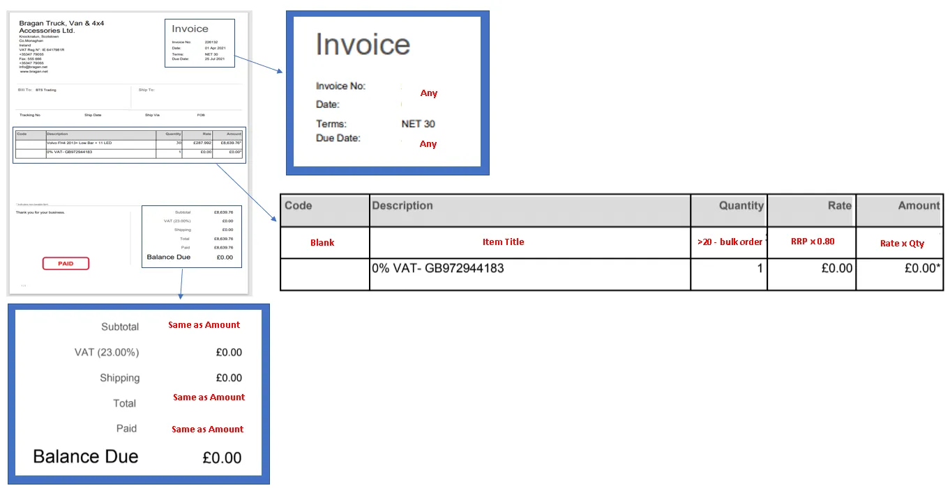
Task: Click the red >20 - bulk order note
Action: pyautogui.click(x=730, y=242)
